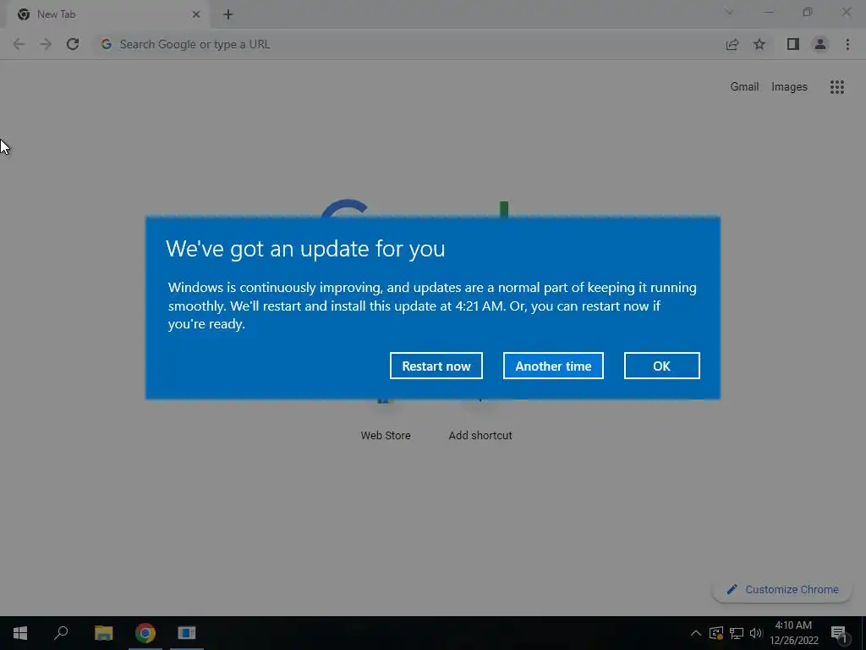Open the Chrome profile avatar
Screen dimensions: 866x650
[820, 44]
